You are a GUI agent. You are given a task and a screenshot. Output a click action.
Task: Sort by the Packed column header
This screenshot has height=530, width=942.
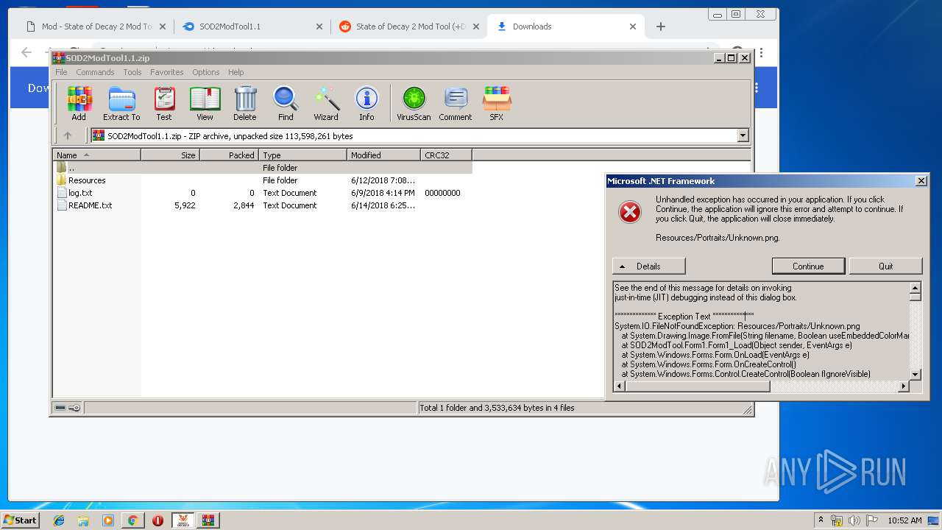229,155
